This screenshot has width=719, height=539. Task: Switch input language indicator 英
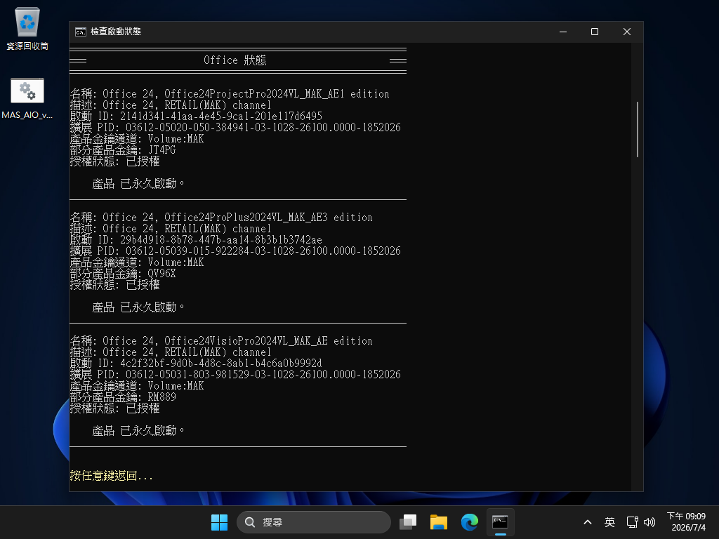point(609,522)
